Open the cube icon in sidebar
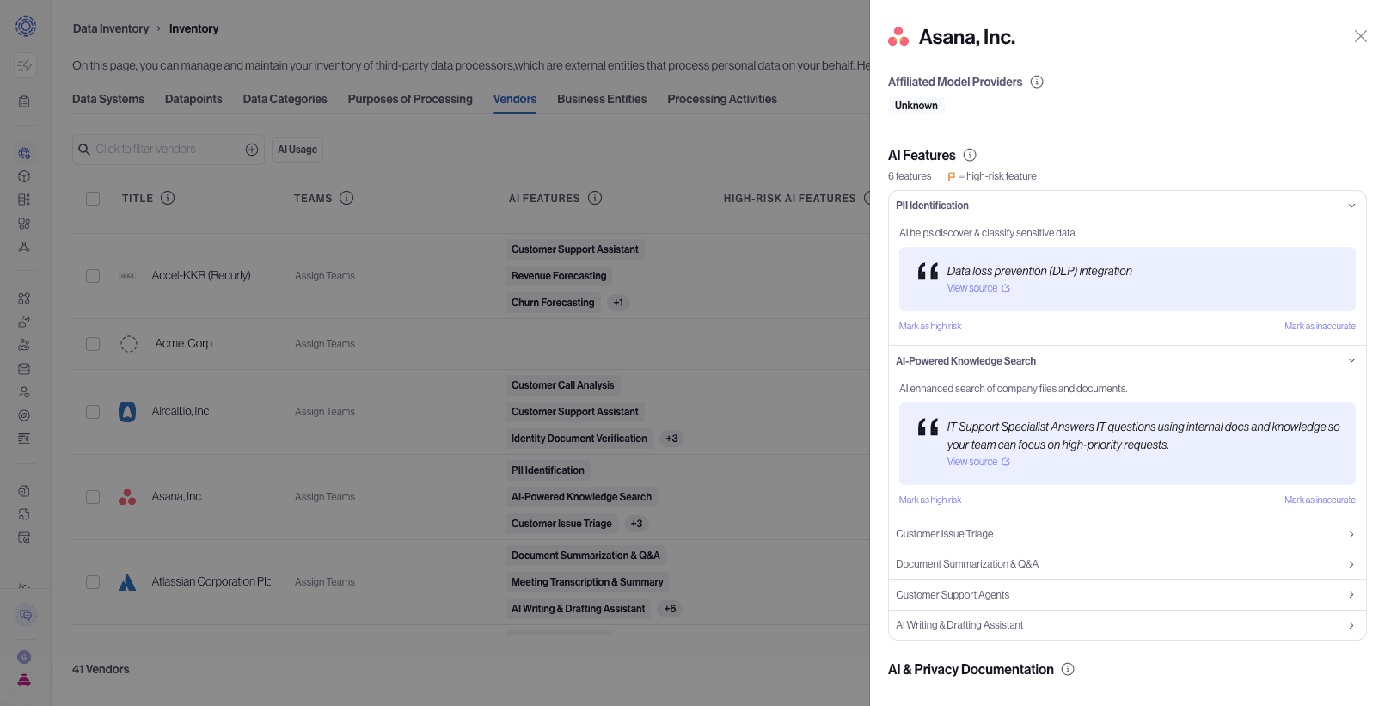This screenshot has height=706, width=1385. pos(24,176)
